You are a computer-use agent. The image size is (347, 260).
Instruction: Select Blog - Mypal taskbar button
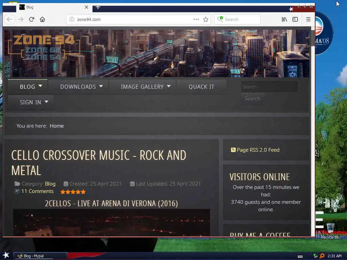point(40,256)
